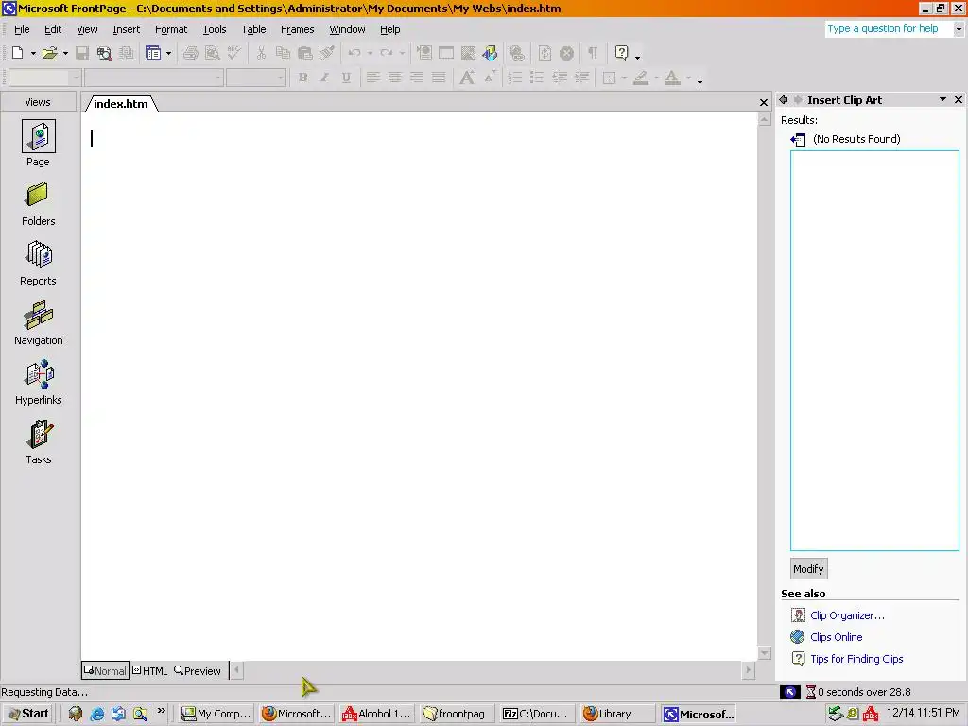Switch to Tasks view
968x726 pixels.
point(38,442)
